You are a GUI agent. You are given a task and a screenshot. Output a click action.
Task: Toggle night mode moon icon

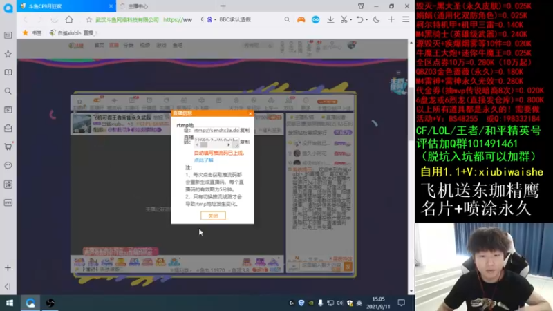377,20
